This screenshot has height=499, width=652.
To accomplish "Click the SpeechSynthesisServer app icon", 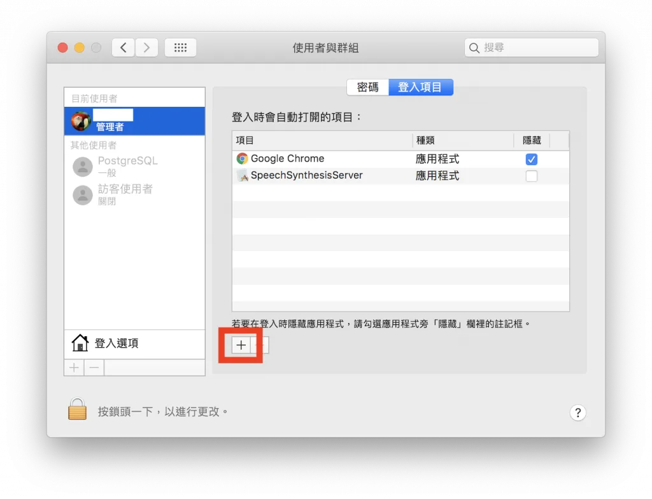I will point(243,175).
